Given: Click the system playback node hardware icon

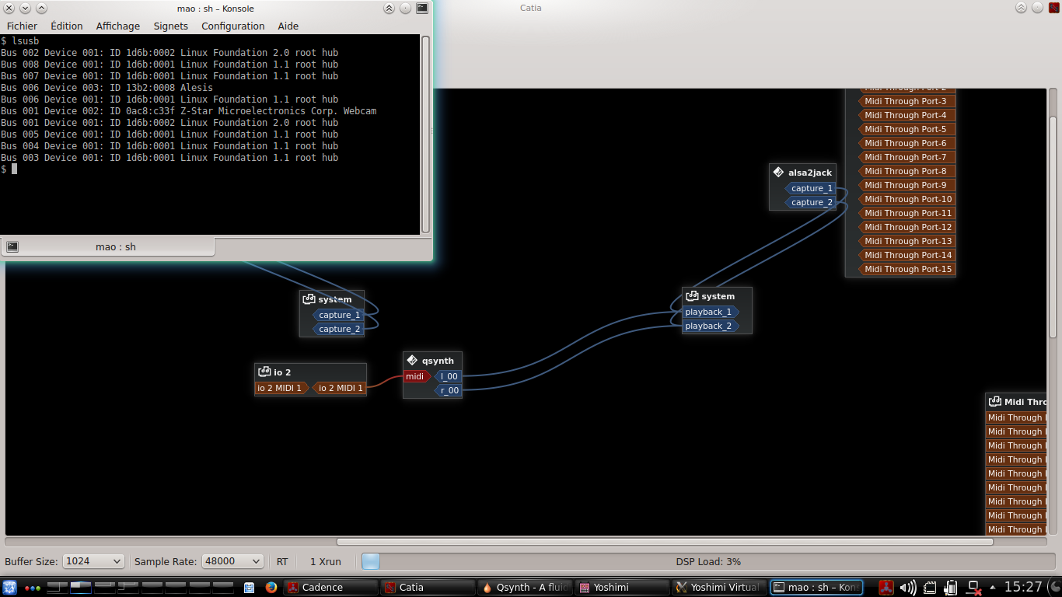Looking at the screenshot, I should 691,296.
